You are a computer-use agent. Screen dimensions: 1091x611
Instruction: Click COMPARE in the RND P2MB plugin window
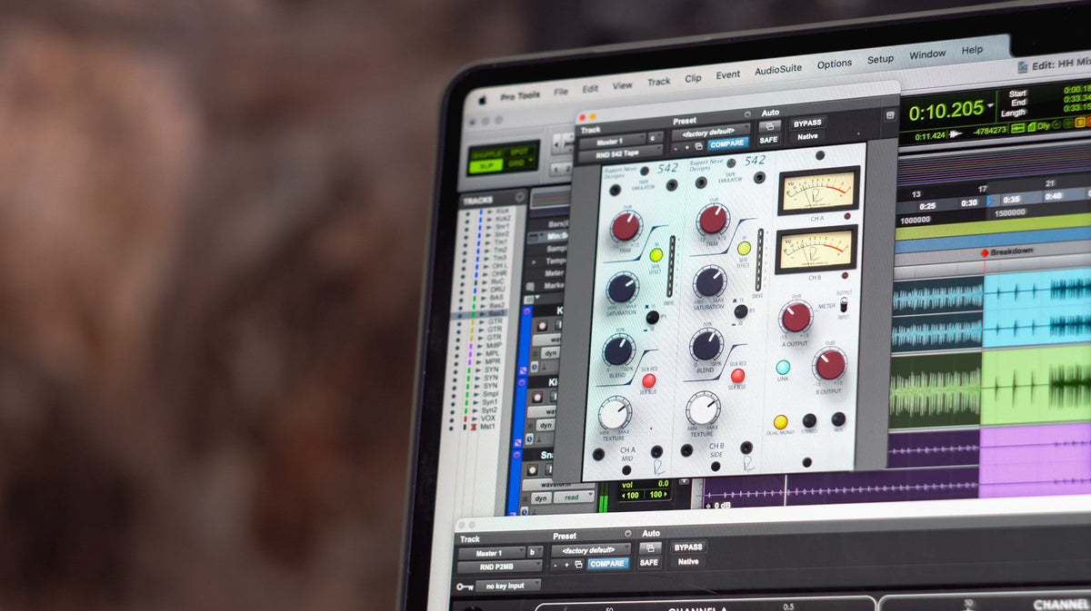(607, 564)
